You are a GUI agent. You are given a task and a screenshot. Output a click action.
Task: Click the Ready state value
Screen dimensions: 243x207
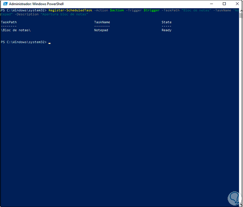(x=167, y=30)
